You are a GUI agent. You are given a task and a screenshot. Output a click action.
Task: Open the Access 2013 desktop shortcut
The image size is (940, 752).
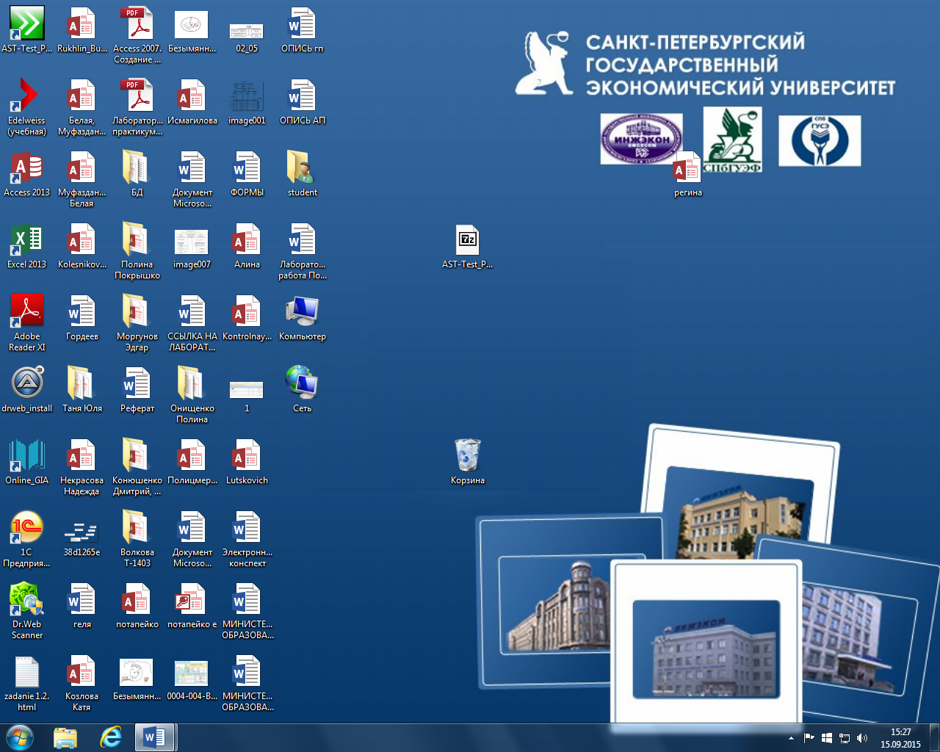27,169
